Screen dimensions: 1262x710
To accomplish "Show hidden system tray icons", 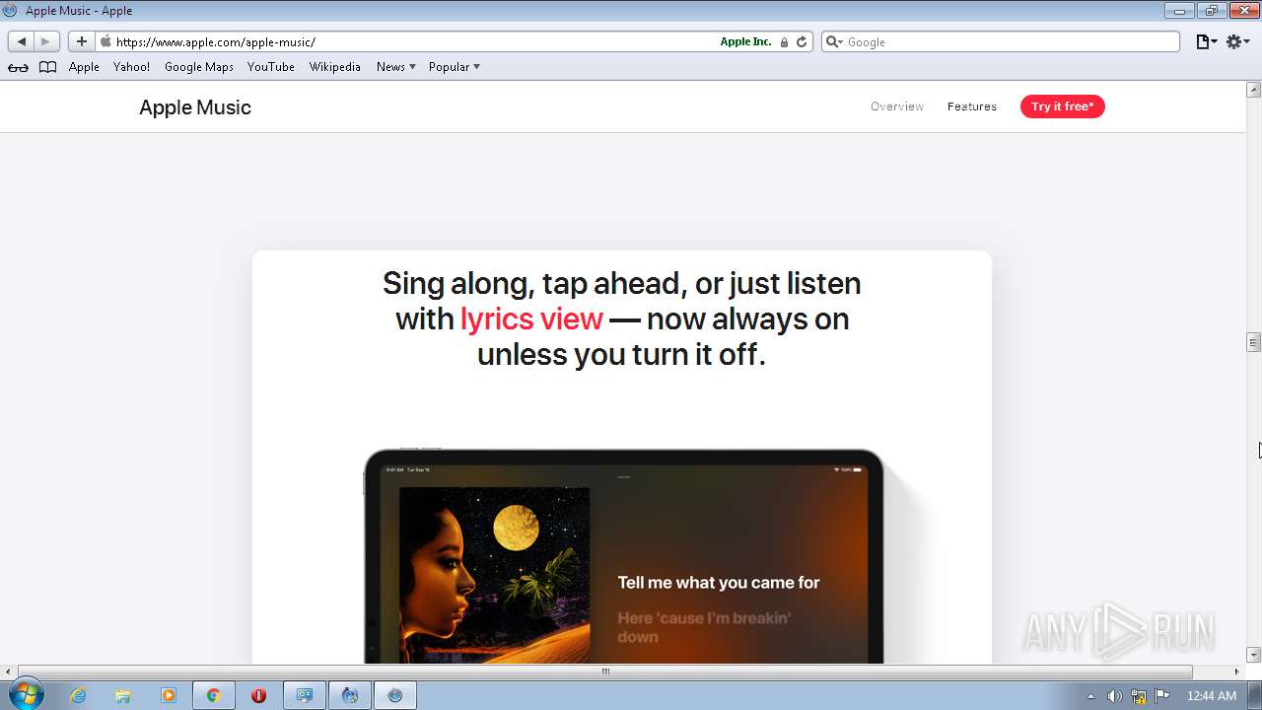I will [x=1090, y=696].
